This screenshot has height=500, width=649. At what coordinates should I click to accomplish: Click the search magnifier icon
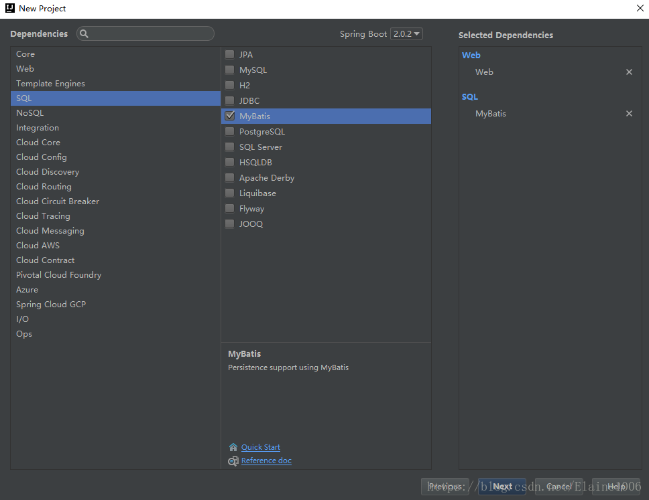84,34
